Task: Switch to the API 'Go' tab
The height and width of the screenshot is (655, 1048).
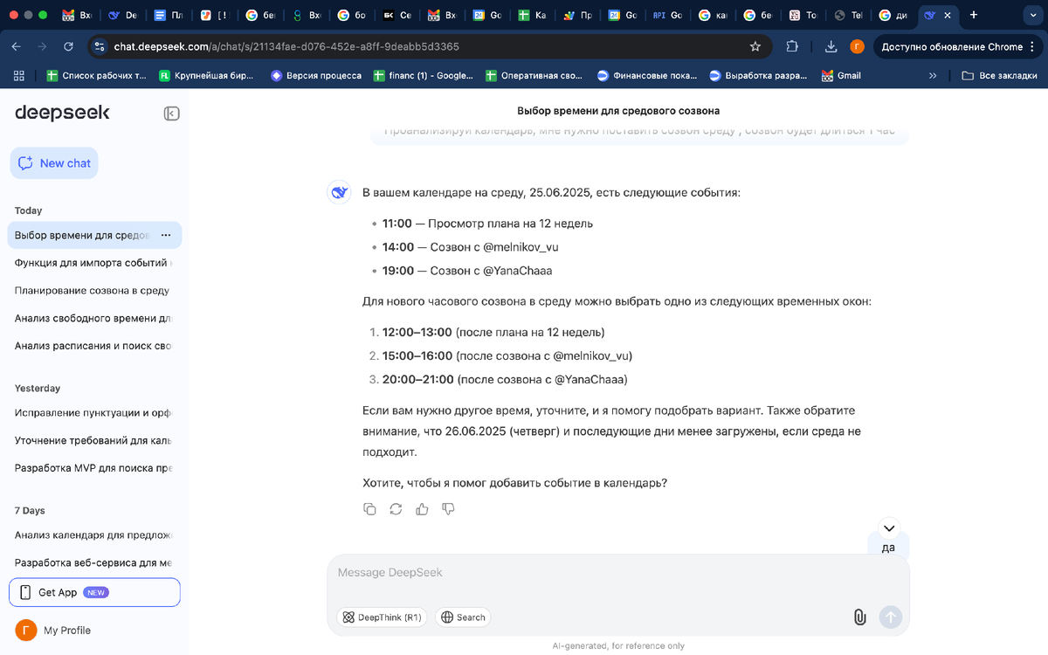Action: pyautogui.click(x=669, y=15)
